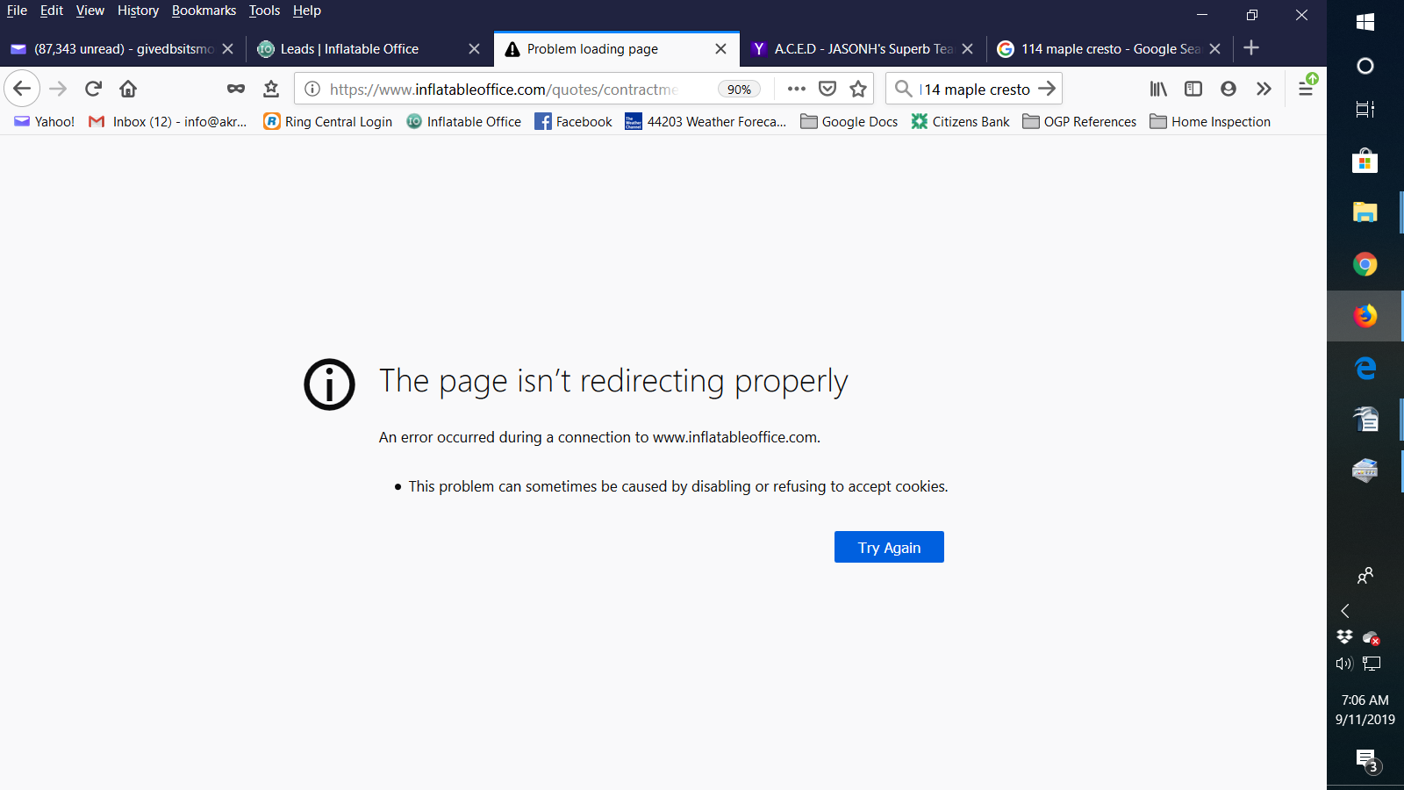Open the Library icon in the toolbar
This screenshot has height=790, width=1404.
point(1158,89)
